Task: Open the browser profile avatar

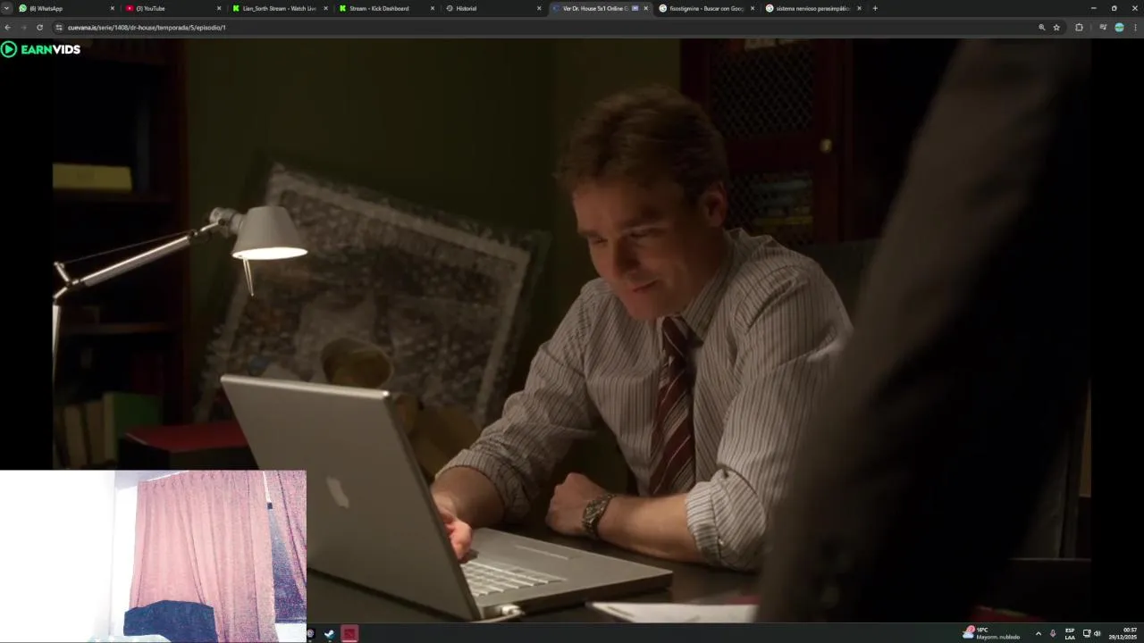Action: pyautogui.click(x=1119, y=28)
